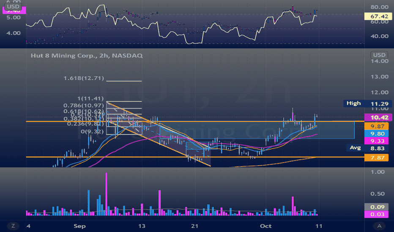
Task: Click the Avg 8.83 price label
Action: pyautogui.click(x=367, y=148)
